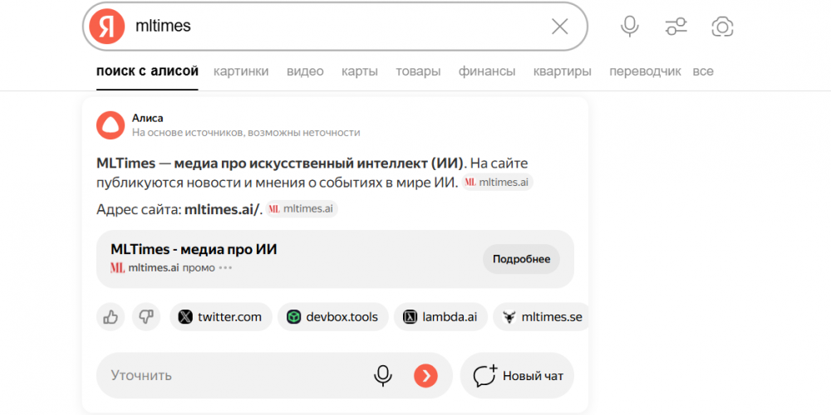Screen dimensions: 831x415
Task: Open the twitter.com source chip
Action: pyautogui.click(x=221, y=317)
